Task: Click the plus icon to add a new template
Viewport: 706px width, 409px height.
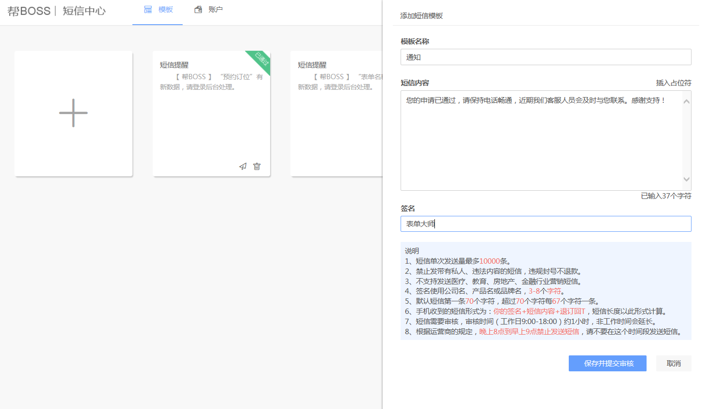Action: point(73,113)
